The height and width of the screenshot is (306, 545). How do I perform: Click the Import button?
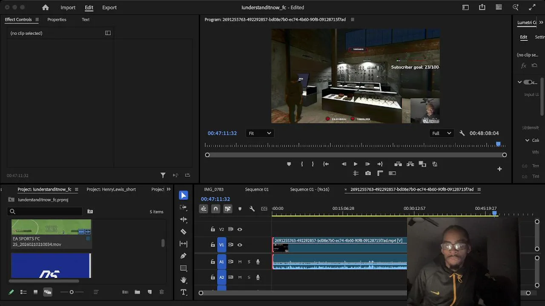tap(68, 7)
